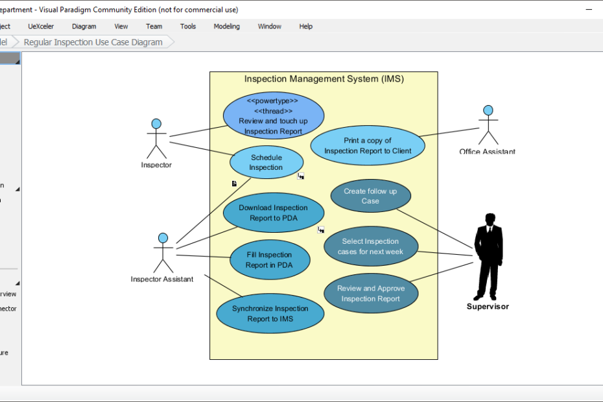The height and width of the screenshot is (402, 603).
Task: Click the Help menu
Action: point(305,26)
